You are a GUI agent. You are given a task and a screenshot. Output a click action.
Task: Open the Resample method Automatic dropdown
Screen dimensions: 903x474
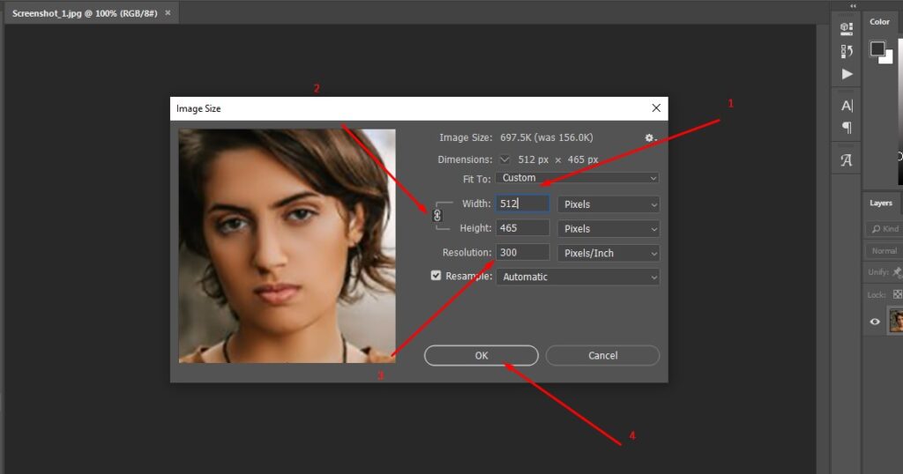(x=578, y=277)
